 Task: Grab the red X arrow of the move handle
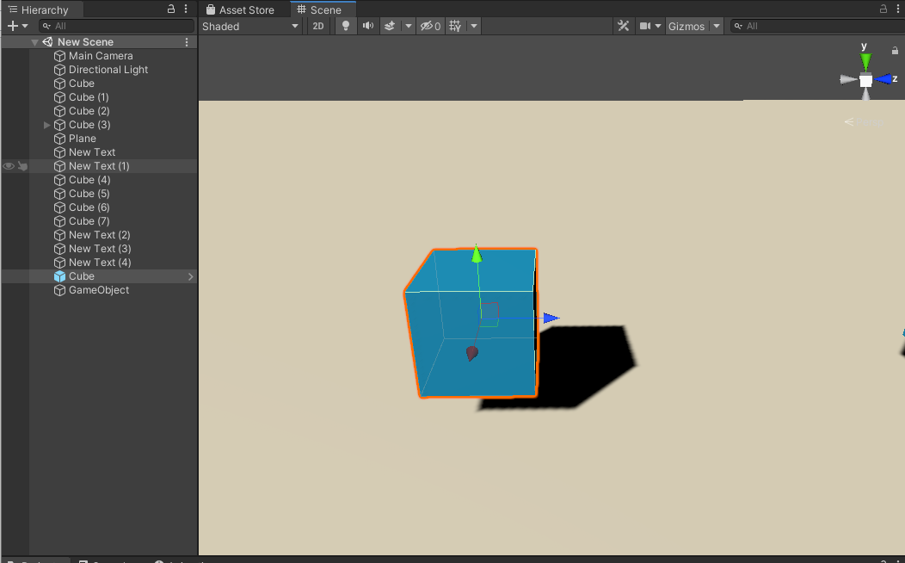(x=472, y=353)
